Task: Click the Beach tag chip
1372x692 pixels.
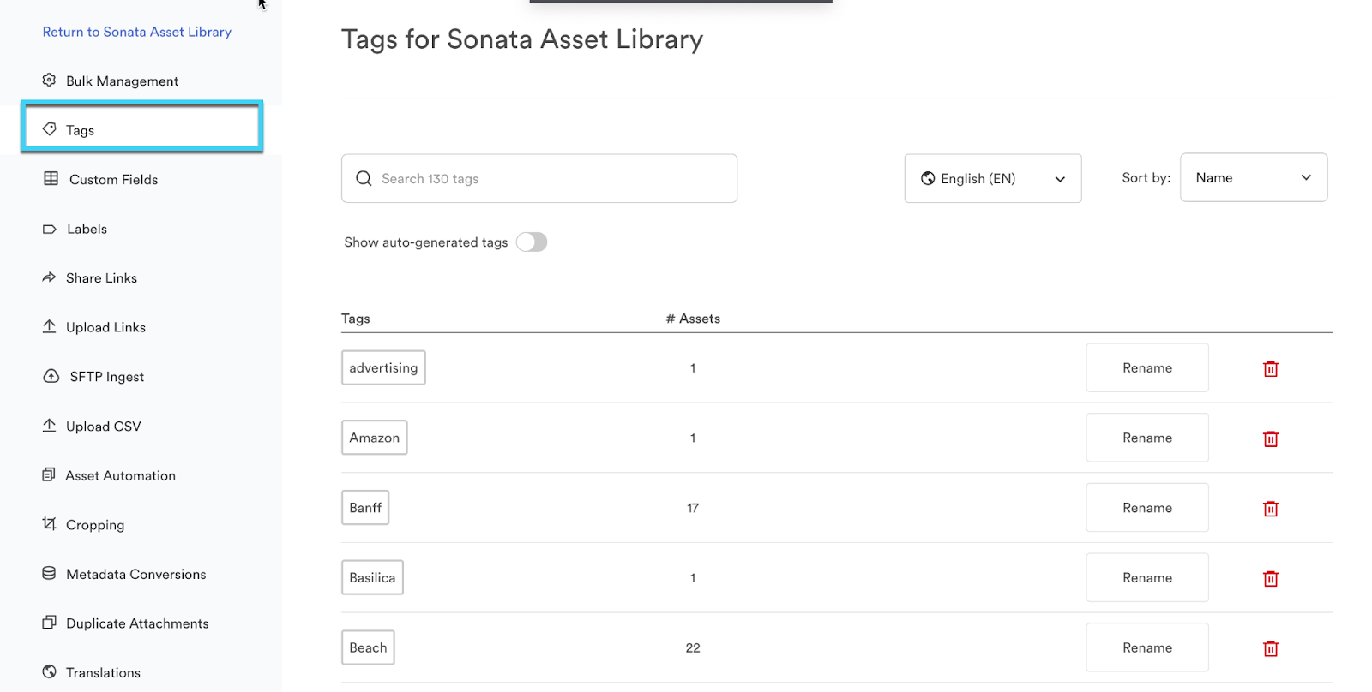Action: [x=368, y=648]
